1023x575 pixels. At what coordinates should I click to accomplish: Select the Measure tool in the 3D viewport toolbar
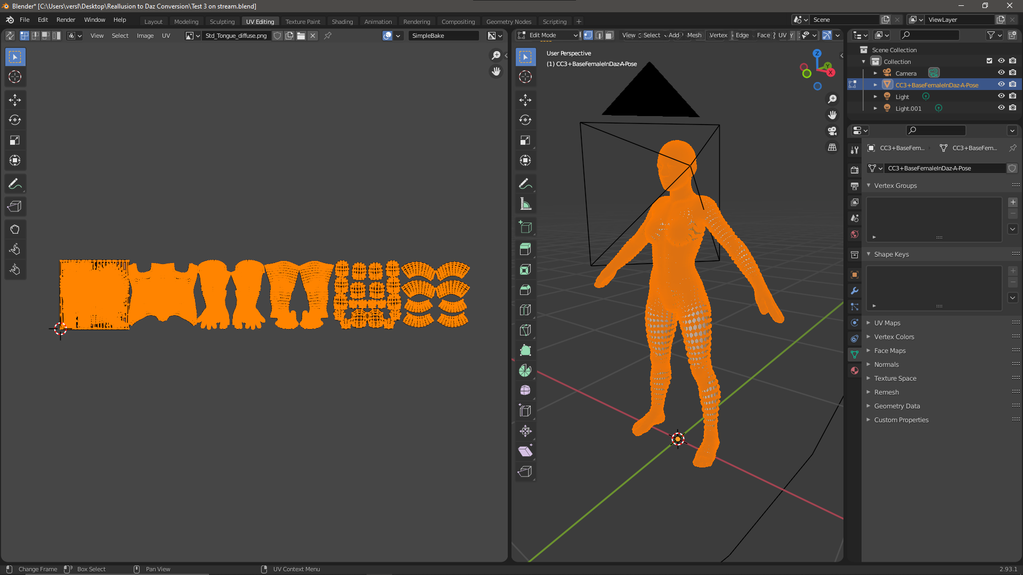coord(525,203)
